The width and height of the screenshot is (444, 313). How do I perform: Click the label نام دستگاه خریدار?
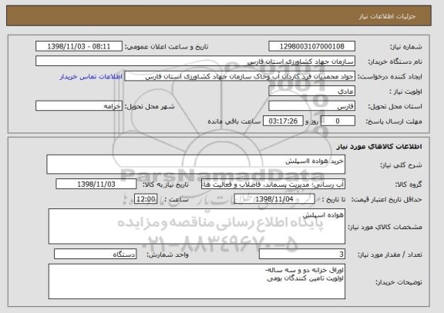(x=395, y=62)
